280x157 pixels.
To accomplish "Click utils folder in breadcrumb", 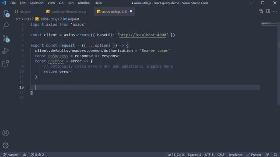I will [28, 19].
